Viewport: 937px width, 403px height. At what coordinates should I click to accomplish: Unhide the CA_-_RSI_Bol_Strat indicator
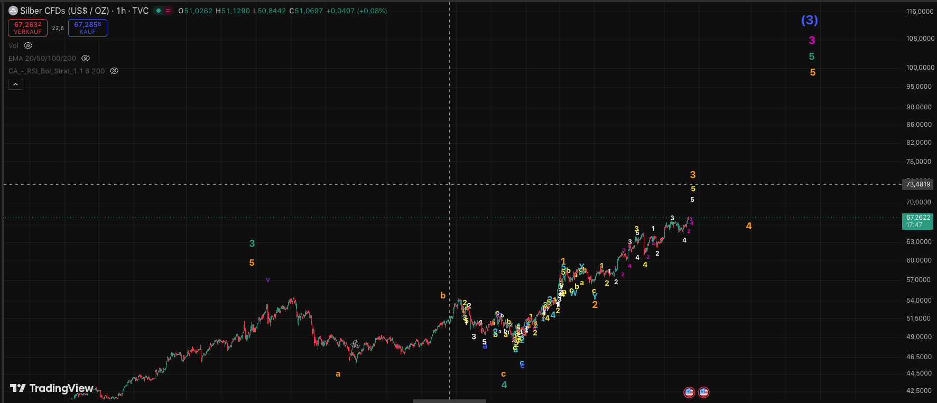114,71
